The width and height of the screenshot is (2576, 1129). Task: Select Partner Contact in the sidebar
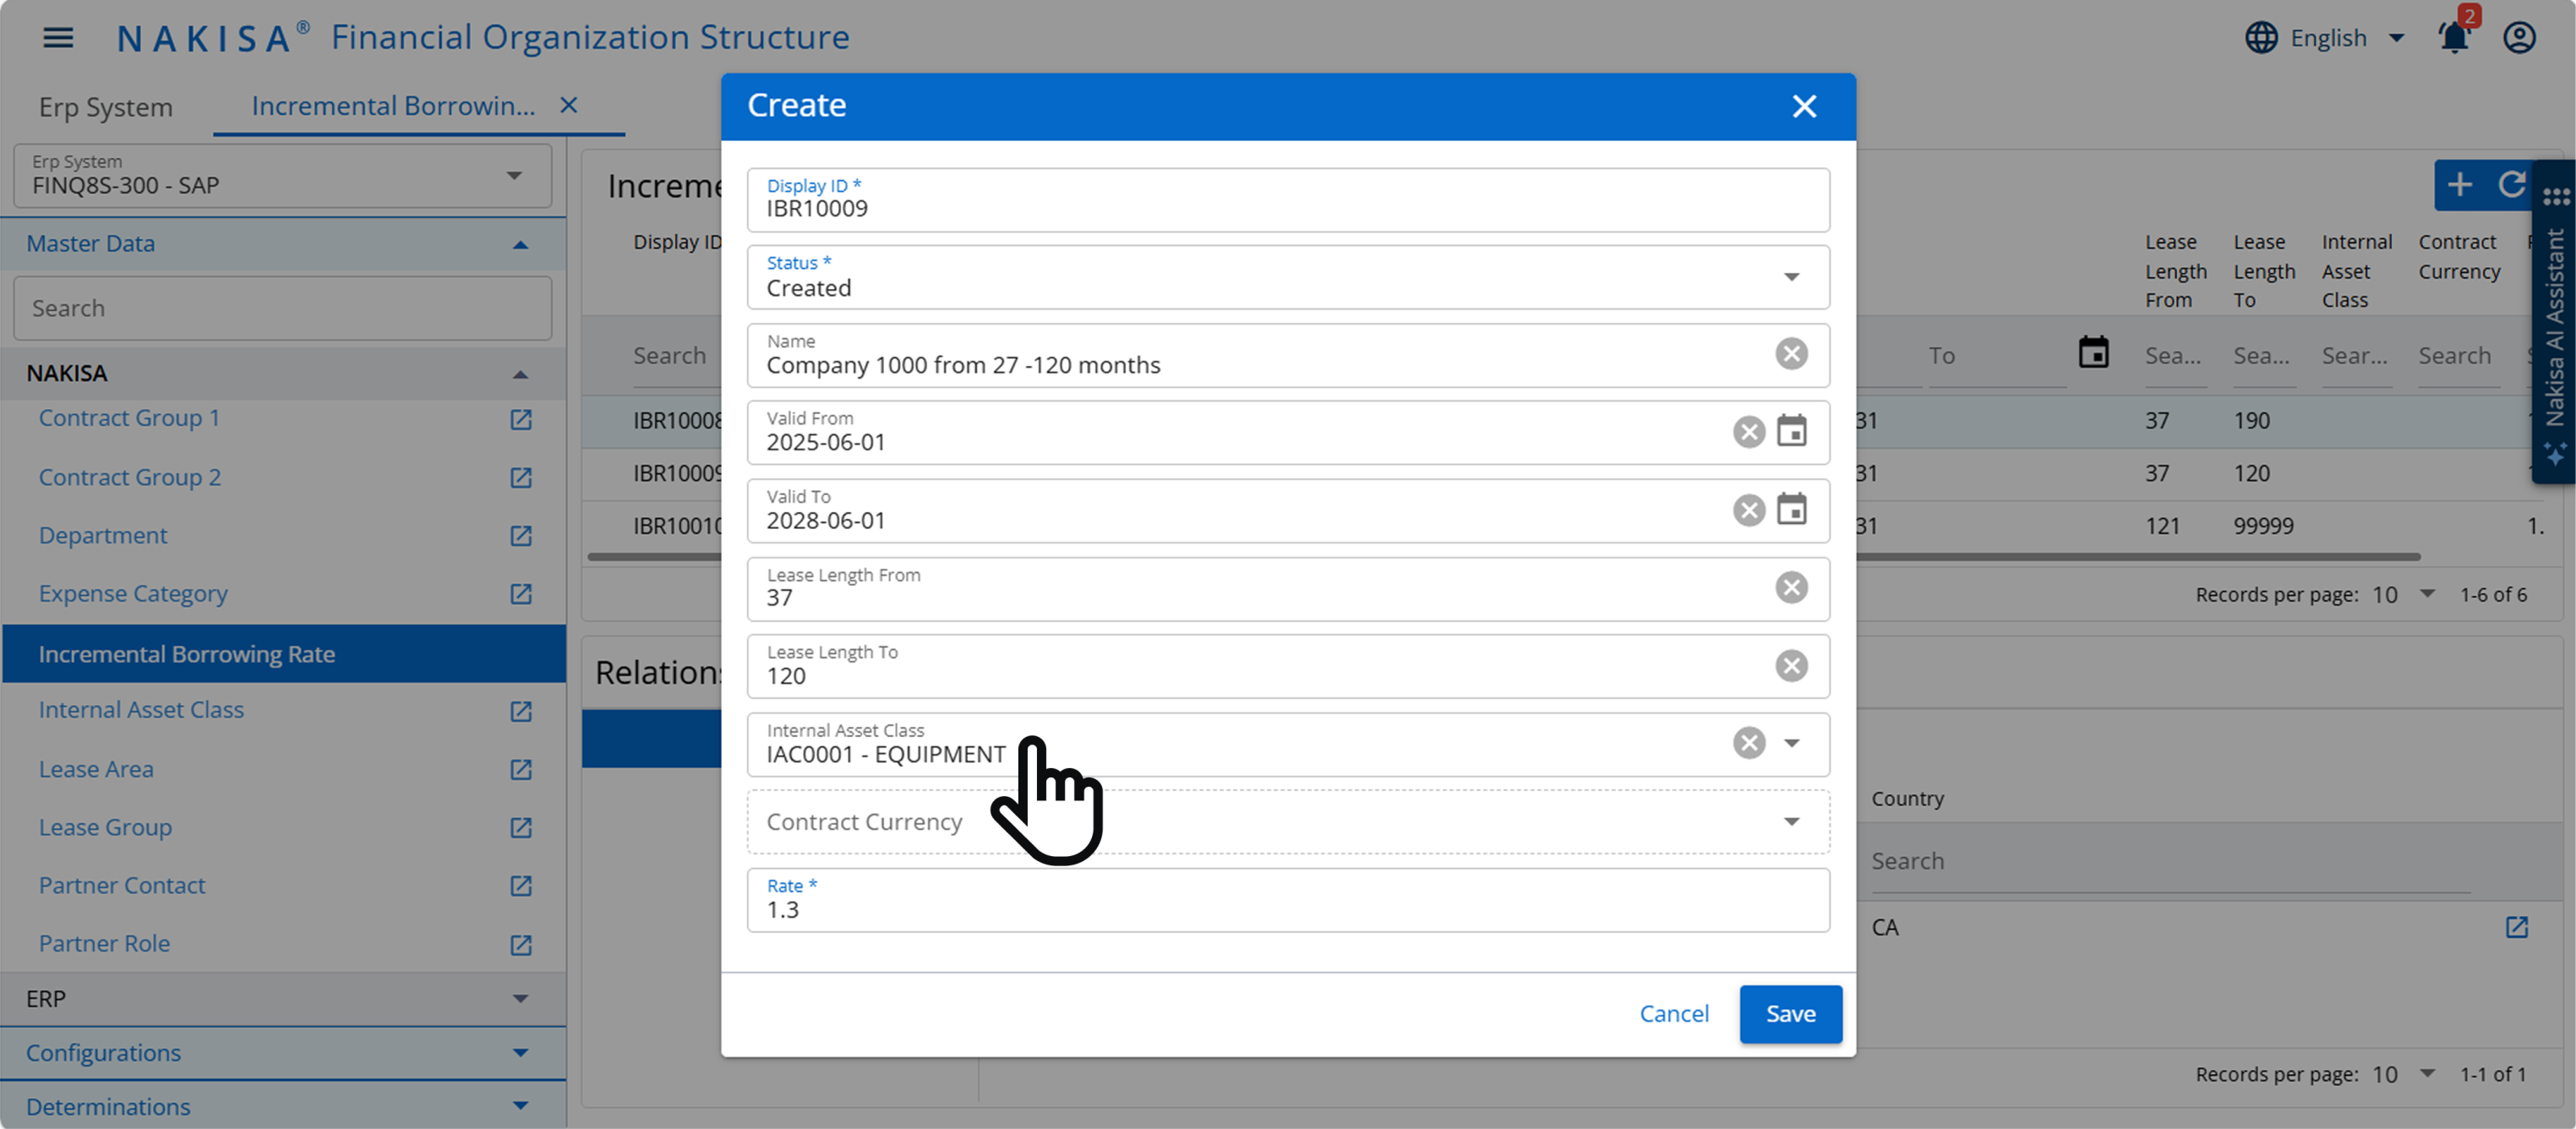pyautogui.click(x=121, y=885)
